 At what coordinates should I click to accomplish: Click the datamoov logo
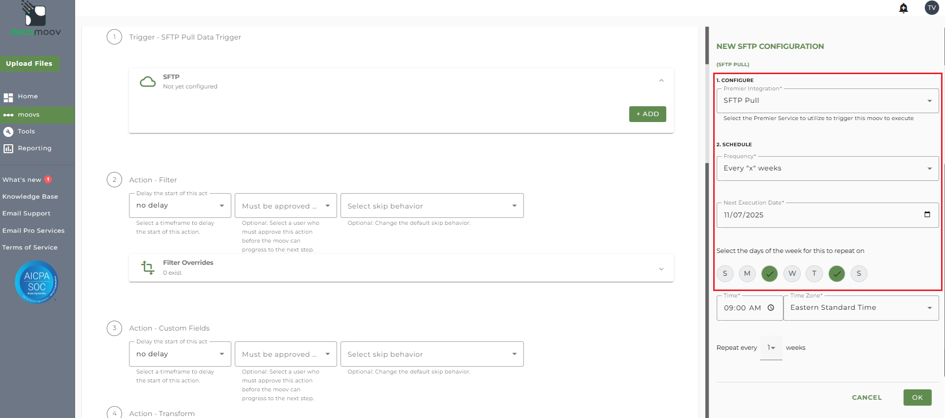tap(36, 20)
